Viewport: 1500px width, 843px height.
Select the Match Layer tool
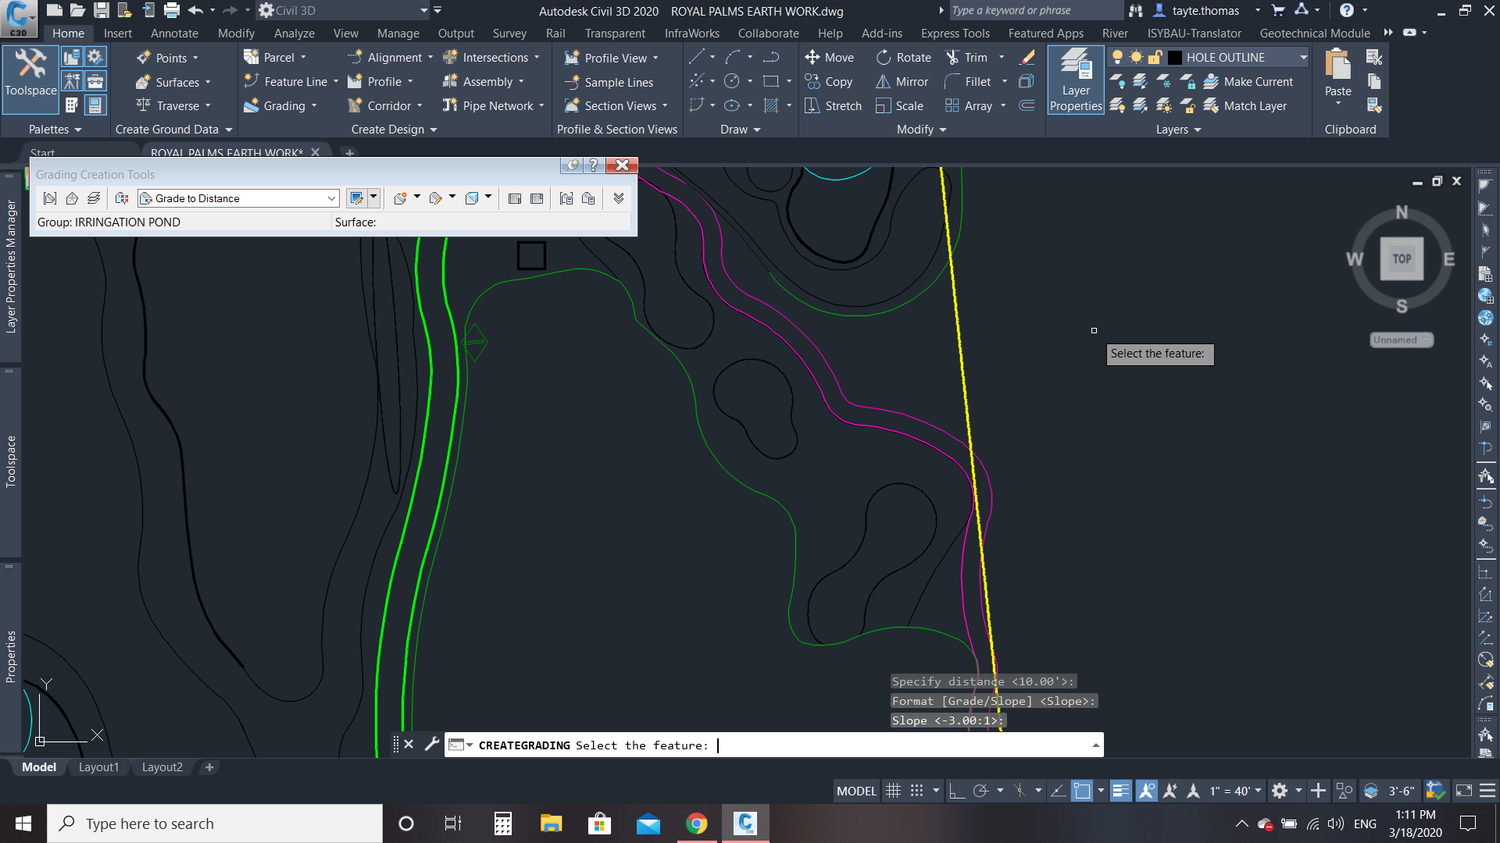coord(1250,105)
